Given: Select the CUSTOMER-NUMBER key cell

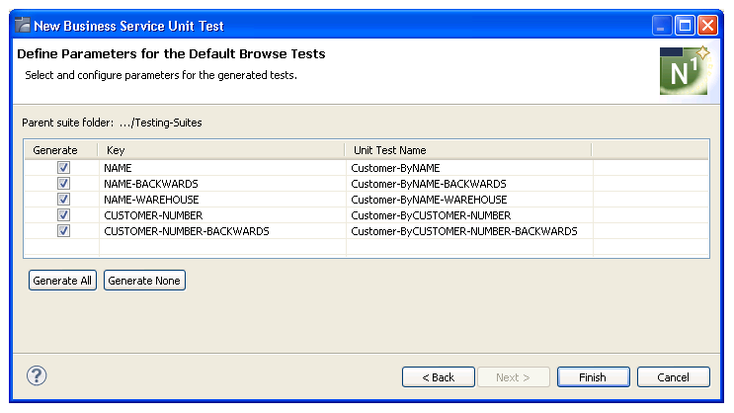Looking at the screenshot, I should [x=222, y=215].
